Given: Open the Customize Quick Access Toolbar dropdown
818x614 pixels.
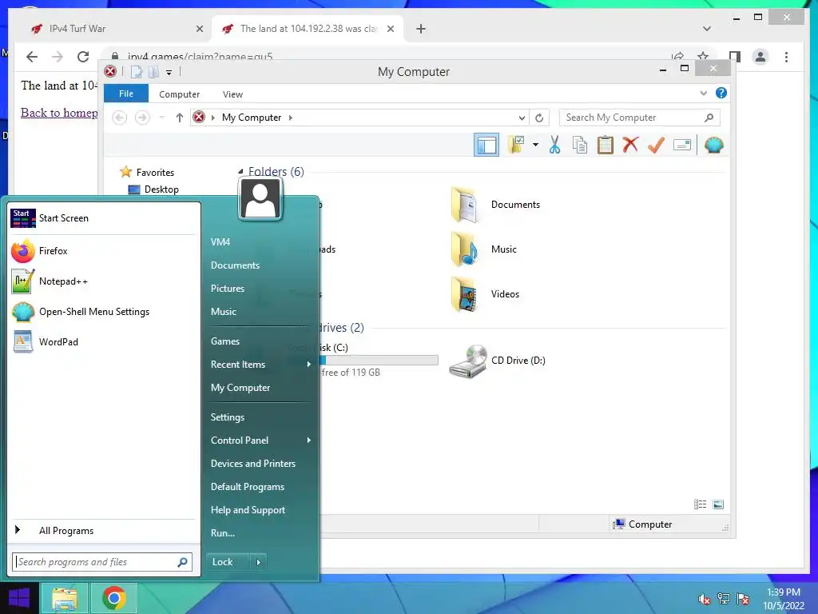Looking at the screenshot, I should [x=169, y=72].
